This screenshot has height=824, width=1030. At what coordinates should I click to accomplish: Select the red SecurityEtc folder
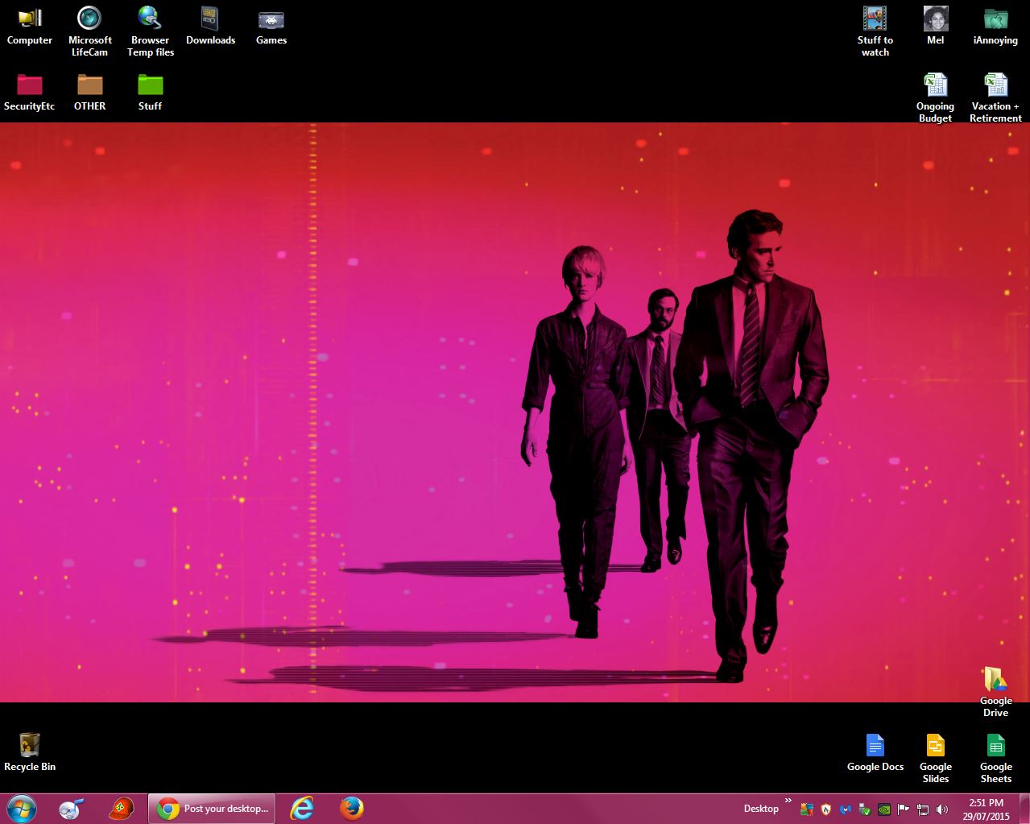(x=30, y=92)
